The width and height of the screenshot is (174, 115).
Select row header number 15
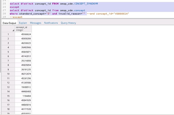[8, 96]
